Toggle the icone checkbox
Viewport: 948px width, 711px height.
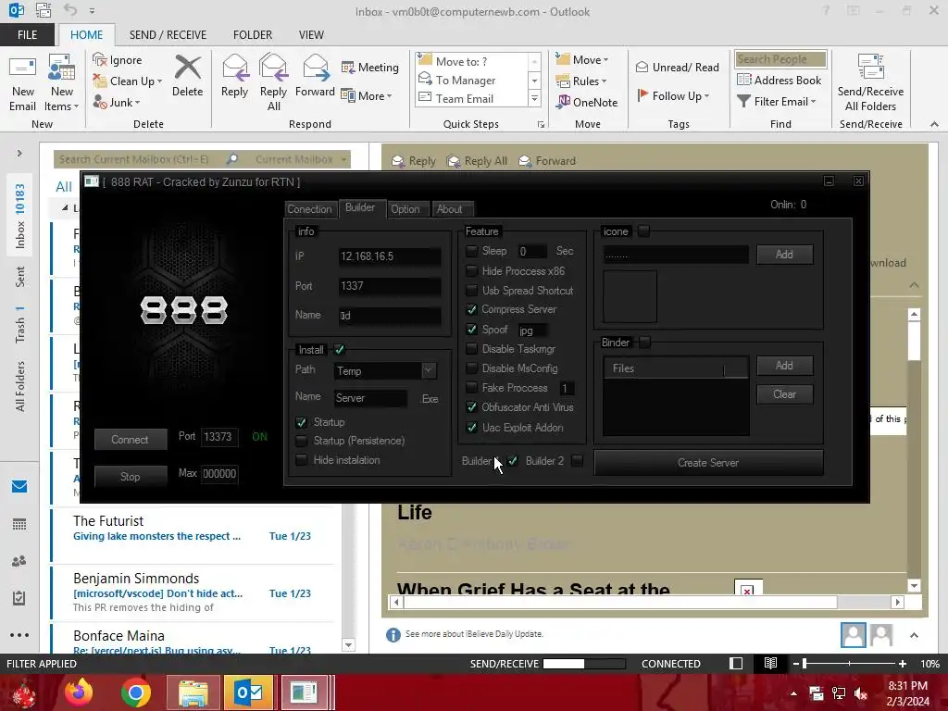click(644, 231)
